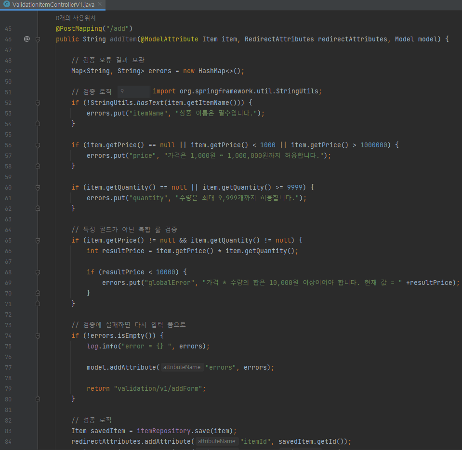Click the @ModelAttribute annotation

click(170, 39)
